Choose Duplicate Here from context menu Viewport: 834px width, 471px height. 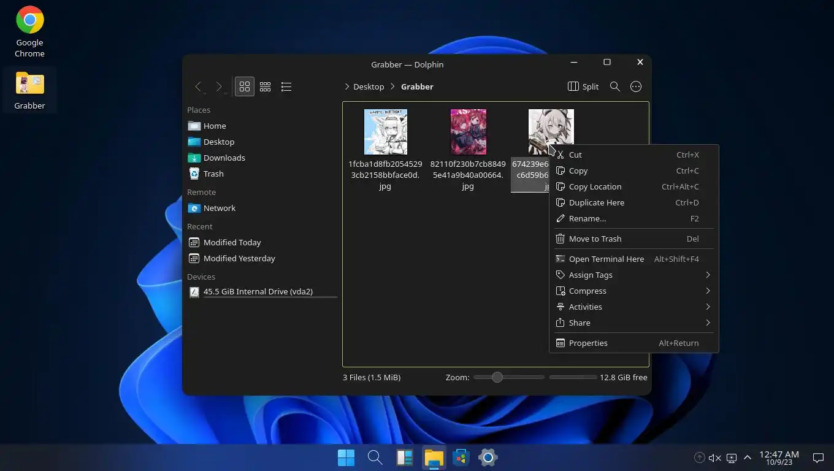tap(633, 202)
